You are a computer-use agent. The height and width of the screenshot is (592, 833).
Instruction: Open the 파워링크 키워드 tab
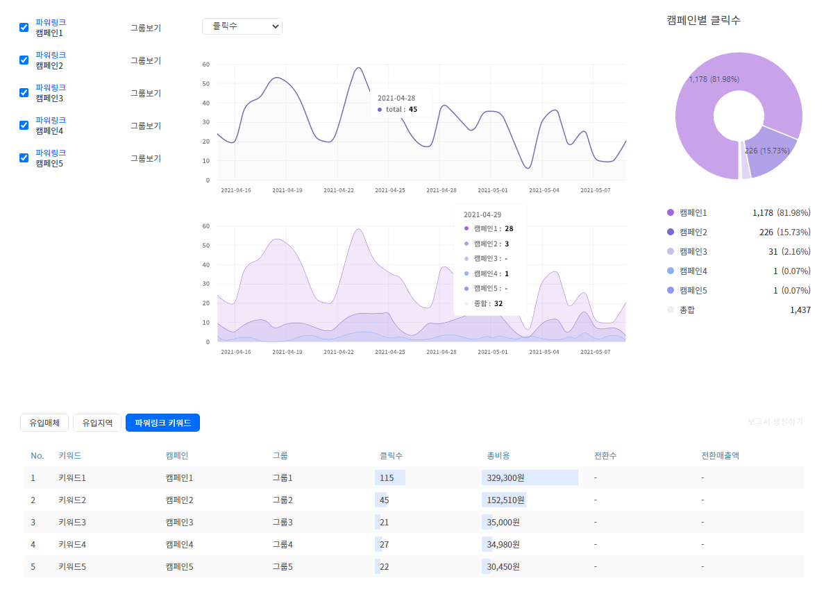[162, 422]
